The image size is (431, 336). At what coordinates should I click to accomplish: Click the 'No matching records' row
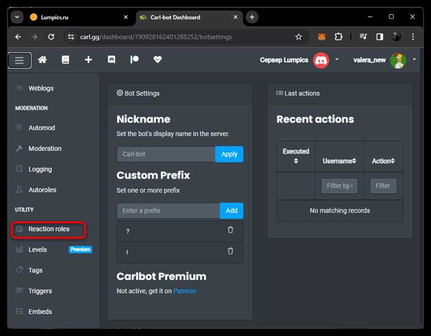tap(340, 210)
